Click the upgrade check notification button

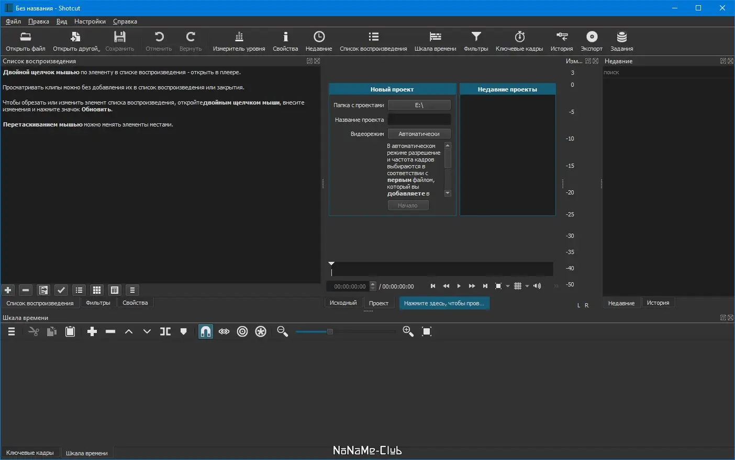click(444, 303)
